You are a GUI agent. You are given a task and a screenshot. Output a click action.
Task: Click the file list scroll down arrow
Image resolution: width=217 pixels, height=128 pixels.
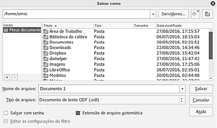[x=211, y=78]
